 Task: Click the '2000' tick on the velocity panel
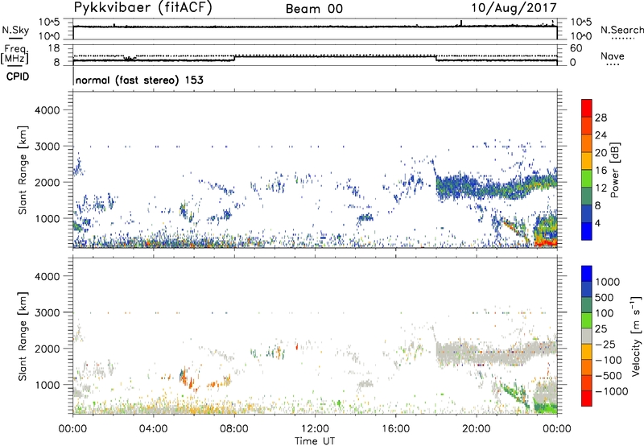click(x=47, y=349)
